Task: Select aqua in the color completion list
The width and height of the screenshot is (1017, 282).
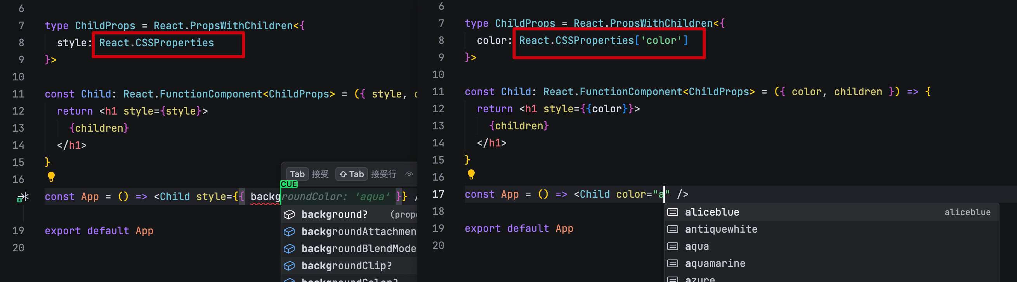Action: point(832,246)
